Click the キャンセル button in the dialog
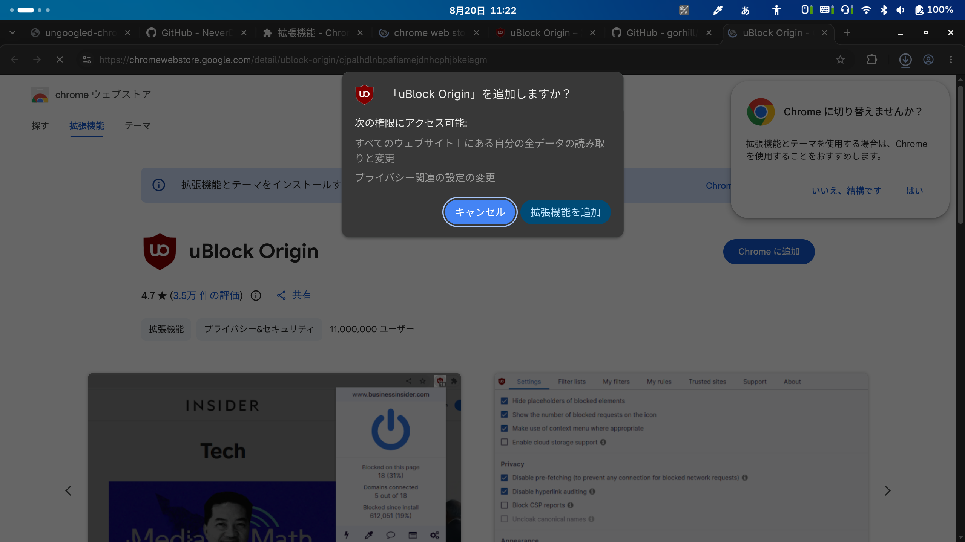Screen dimensions: 965x542 (480, 212)
